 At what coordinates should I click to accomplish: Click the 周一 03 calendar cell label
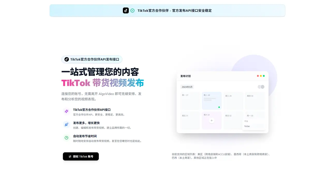[x=250, y=116]
